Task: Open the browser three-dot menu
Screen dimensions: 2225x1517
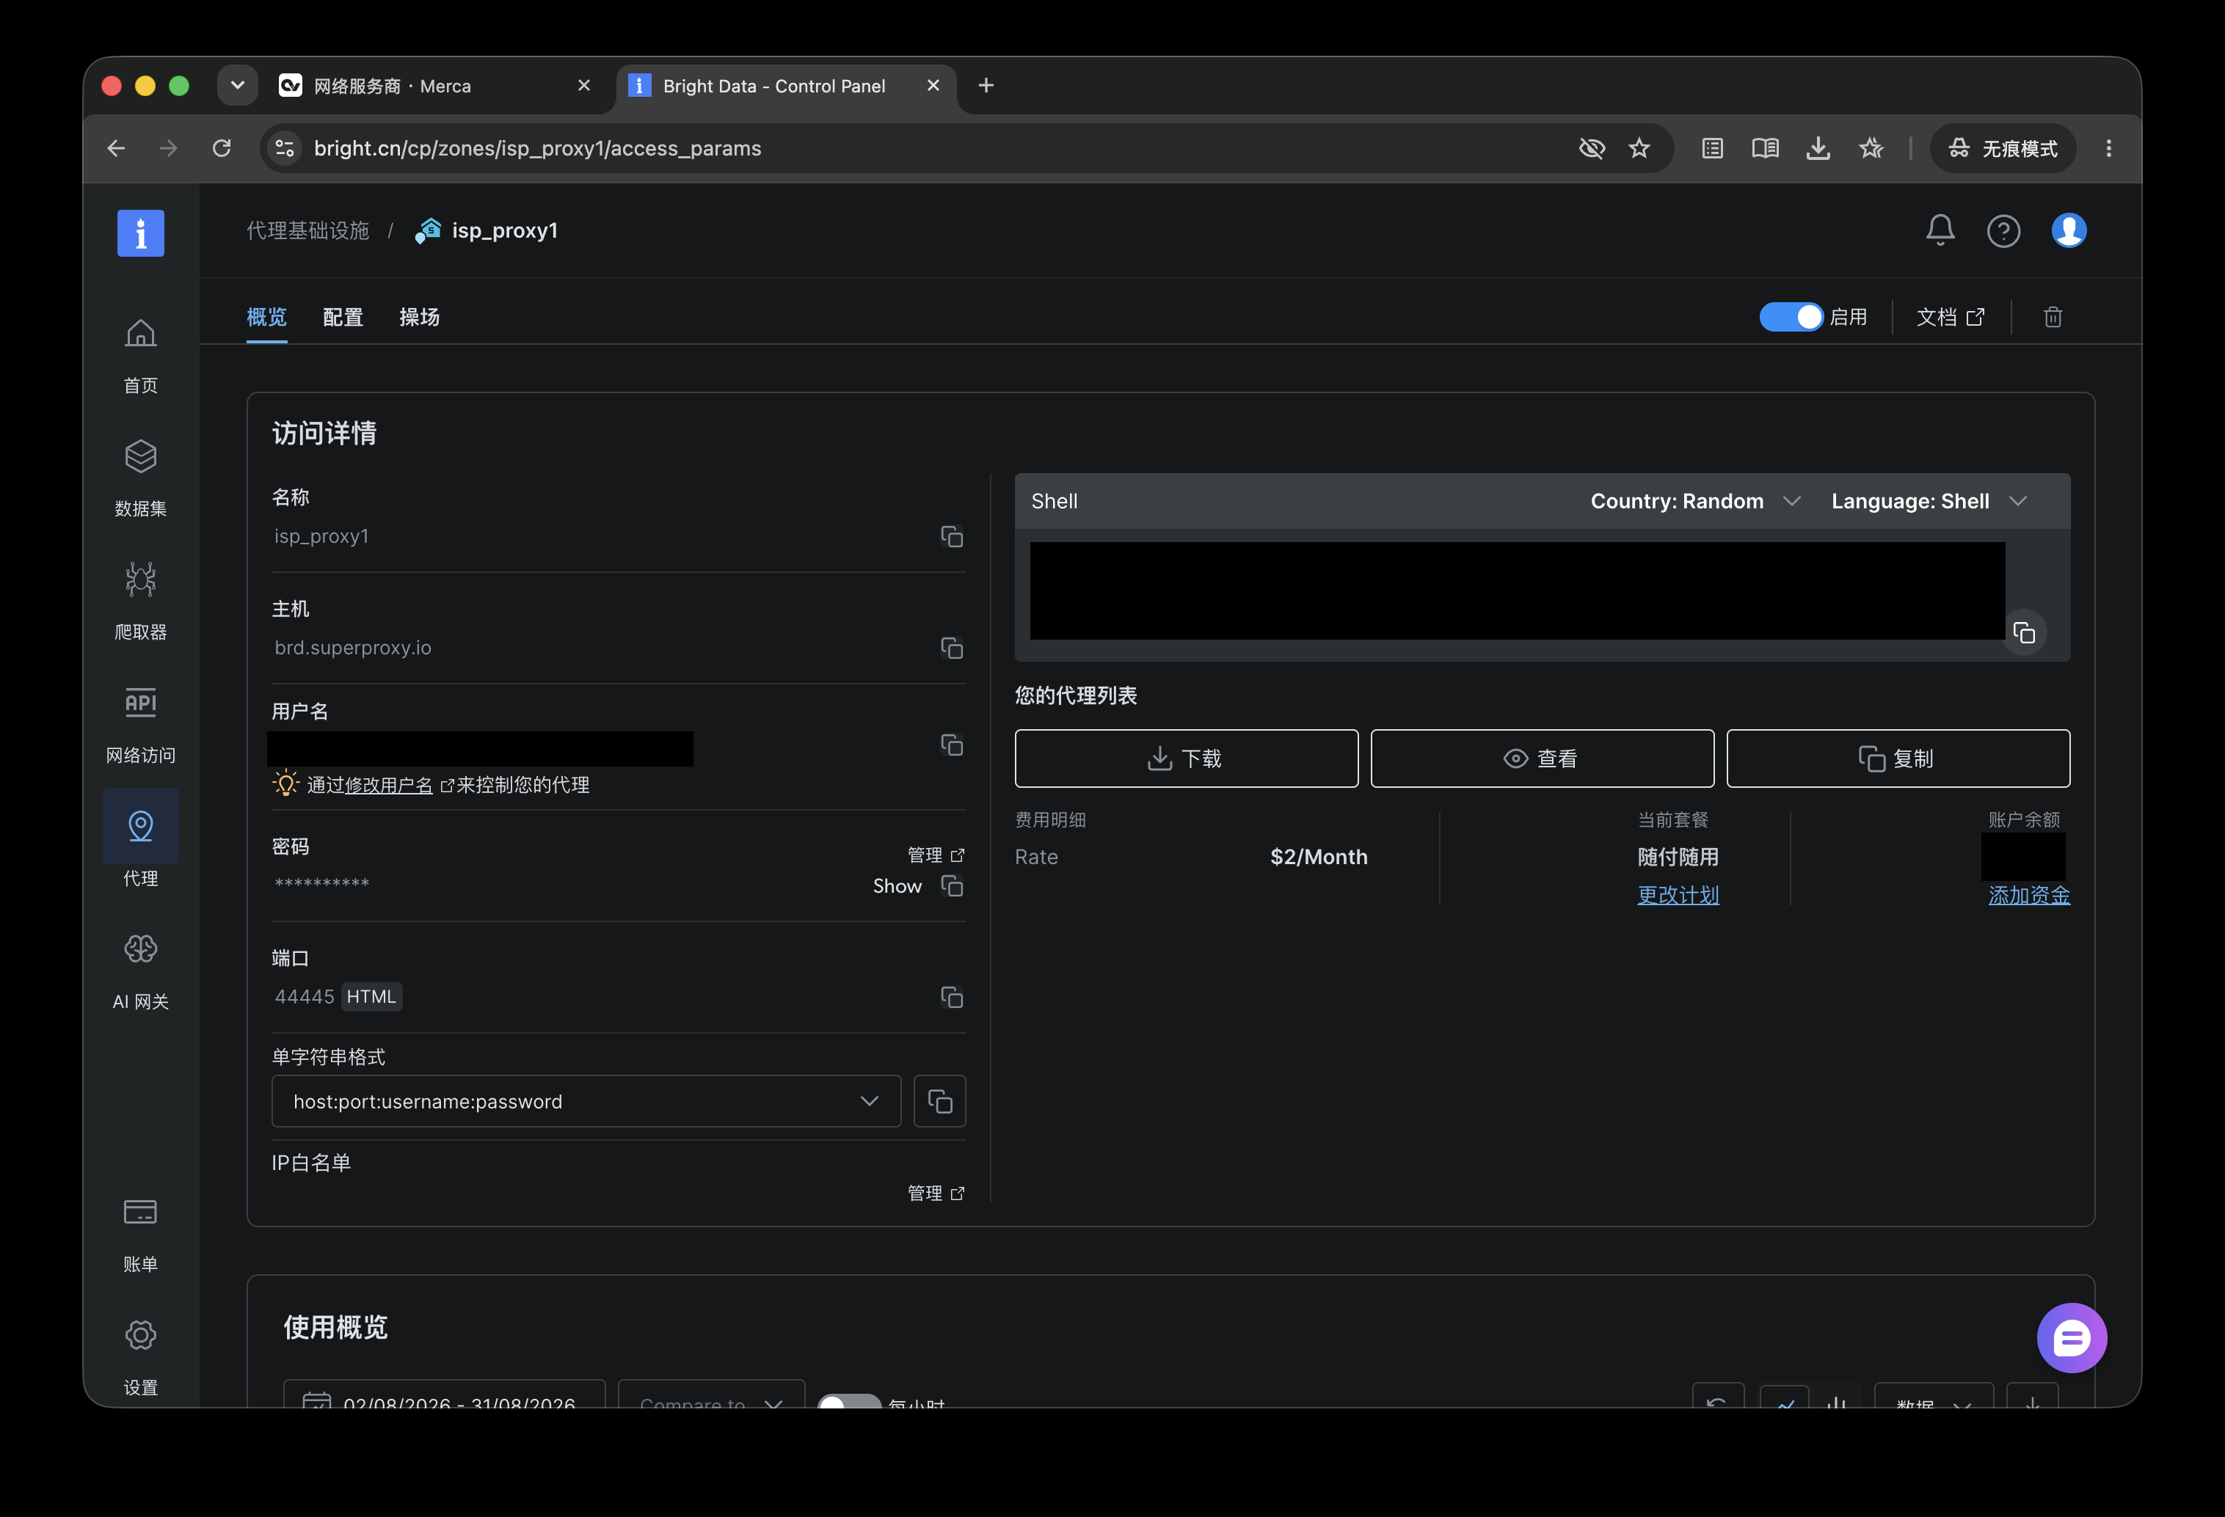Action: [2108, 148]
